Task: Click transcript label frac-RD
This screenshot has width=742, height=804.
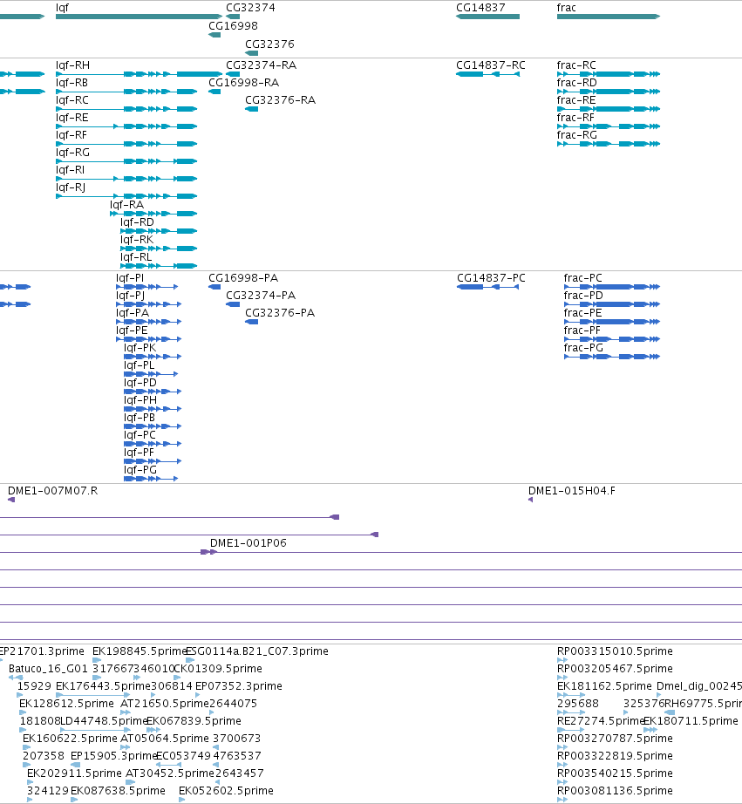Action: click(577, 83)
